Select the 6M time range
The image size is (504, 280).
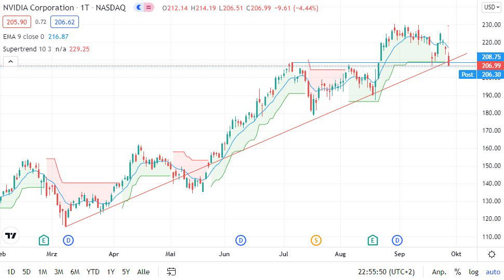click(75, 272)
